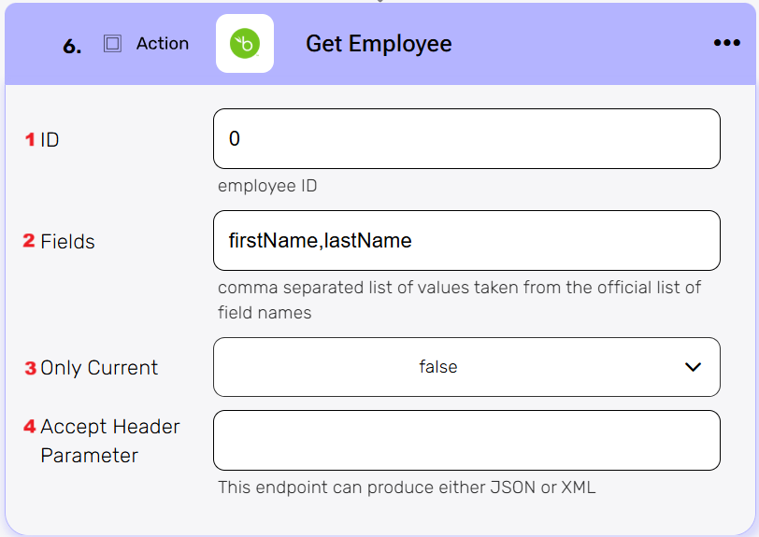The width and height of the screenshot is (759, 537).
Task: Click the ID field label
Action: tap(50, 140)
